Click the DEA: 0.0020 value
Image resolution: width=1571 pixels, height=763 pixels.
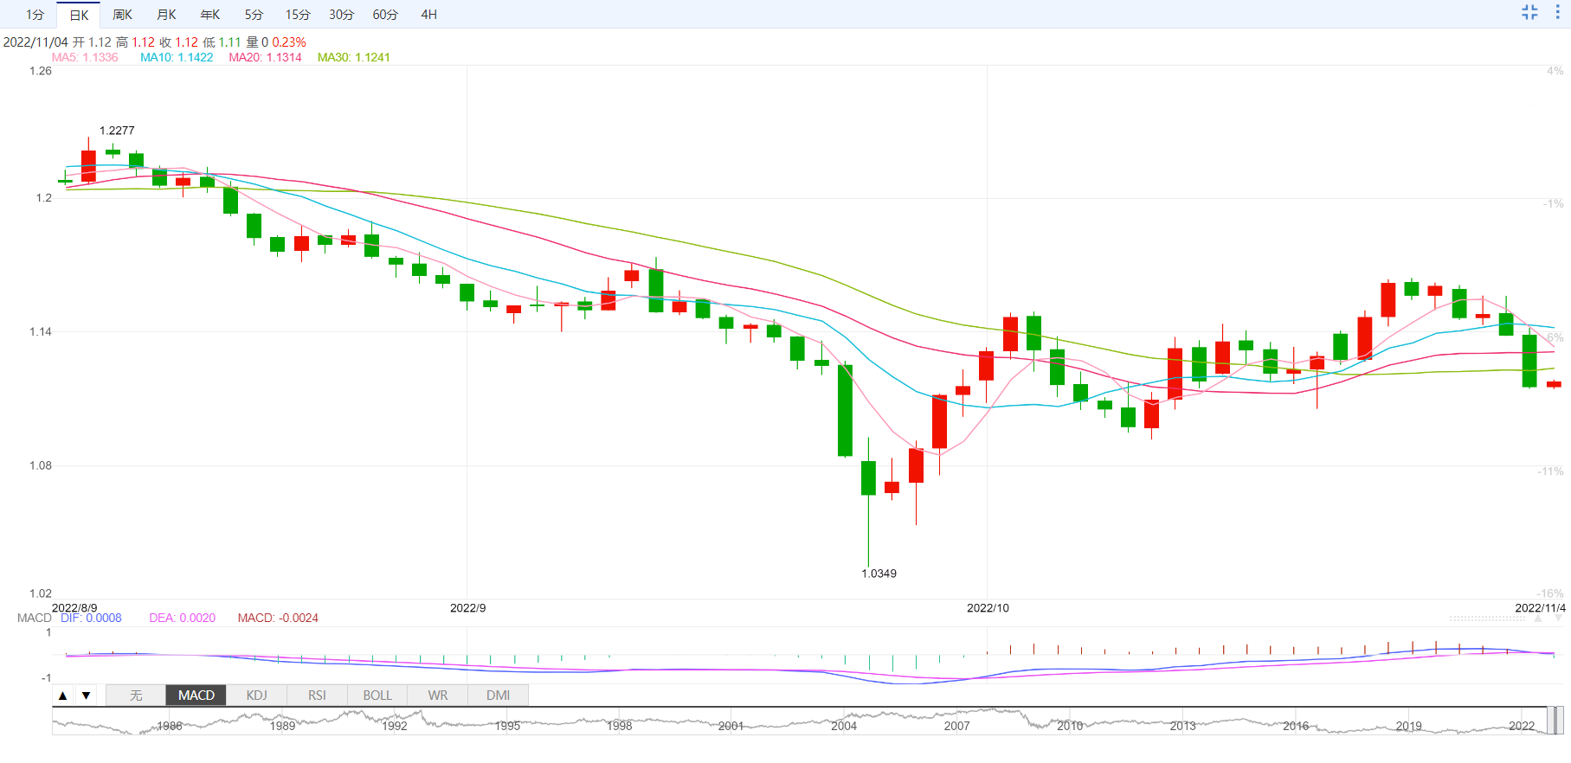tap(182, 618)
